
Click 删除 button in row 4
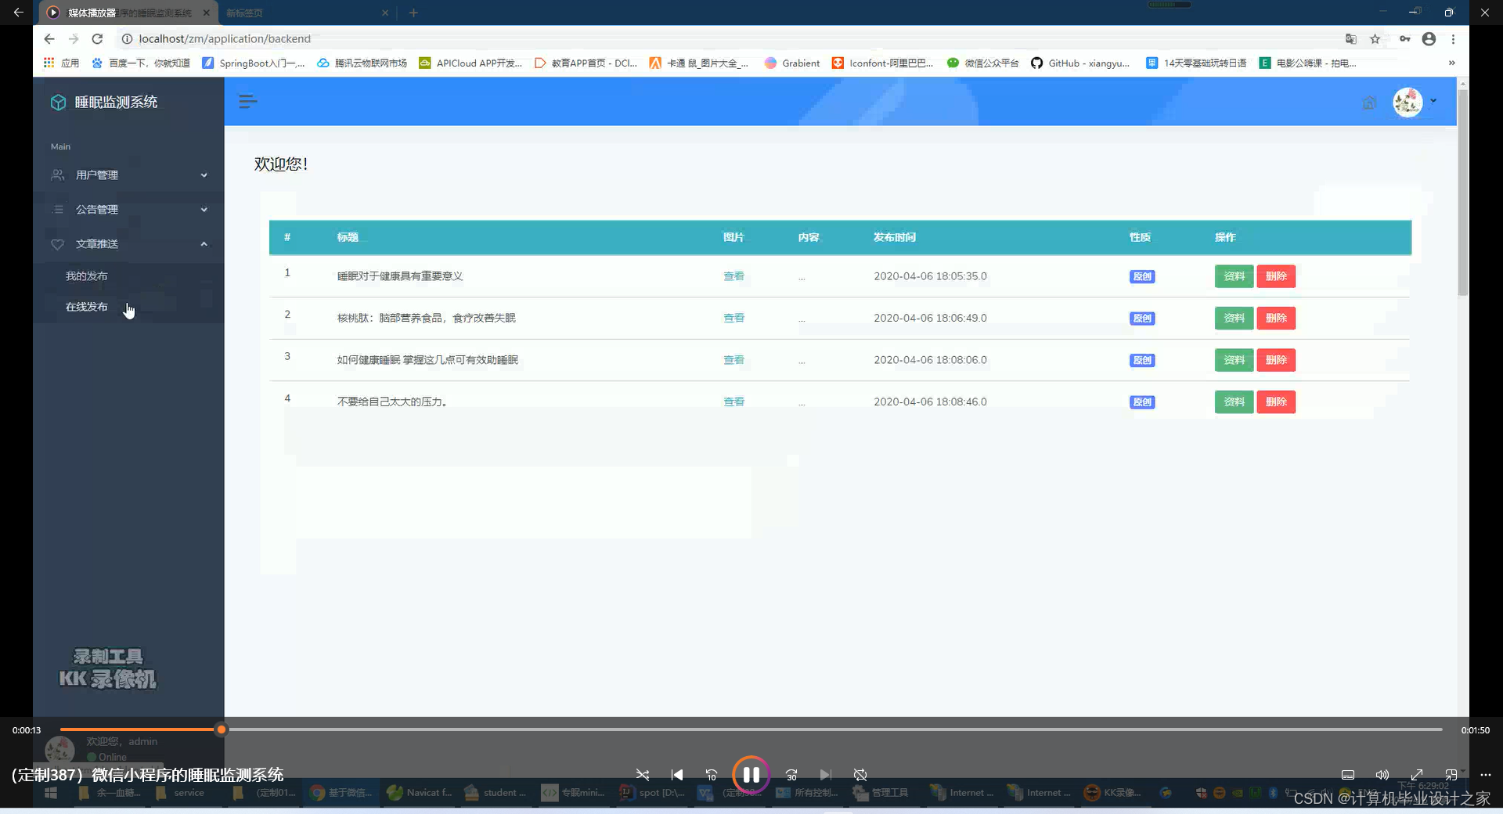[1276, 402]
